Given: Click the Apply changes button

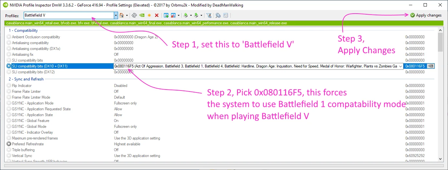Looking at the screenshot, I should [426, 15].
